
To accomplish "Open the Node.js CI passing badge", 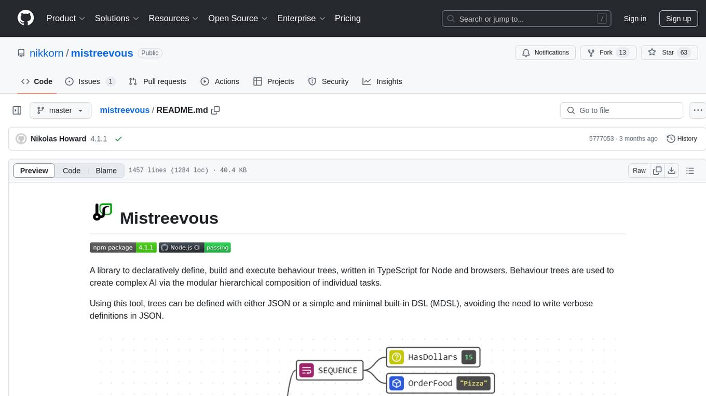I will [195, 247].
